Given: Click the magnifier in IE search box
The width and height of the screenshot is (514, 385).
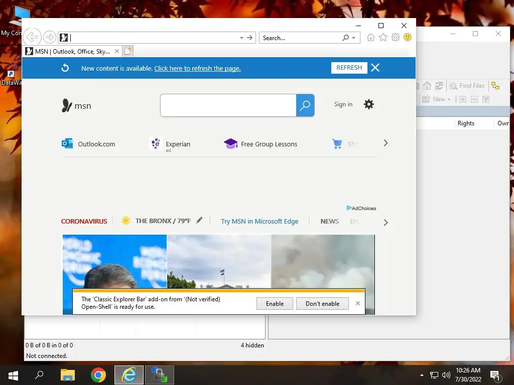Looking at the screenshot, I should [345, 38].
